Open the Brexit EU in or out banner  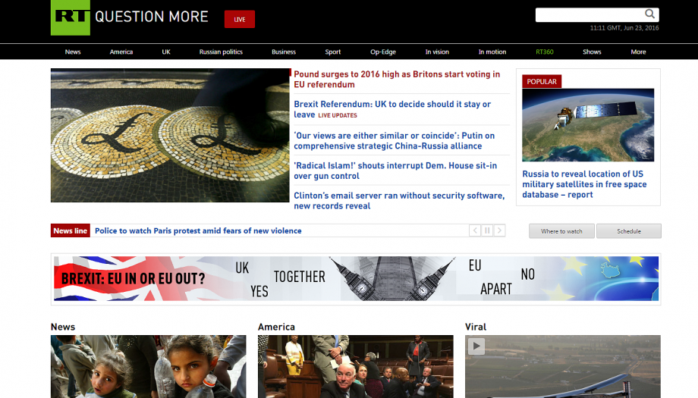tap(356, 278)
